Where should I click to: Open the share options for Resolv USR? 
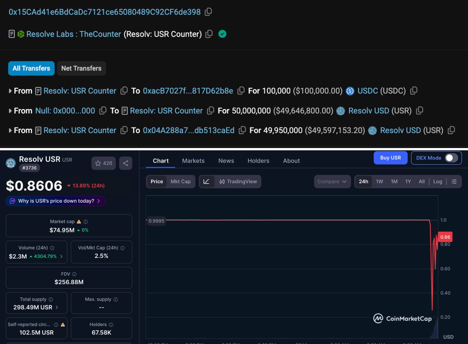pos(126,163)
